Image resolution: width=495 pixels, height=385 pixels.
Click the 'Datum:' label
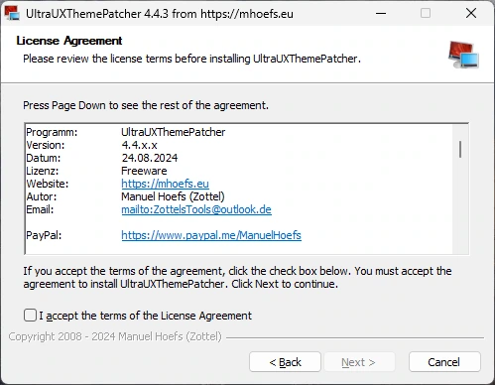(x=44, y=158)
